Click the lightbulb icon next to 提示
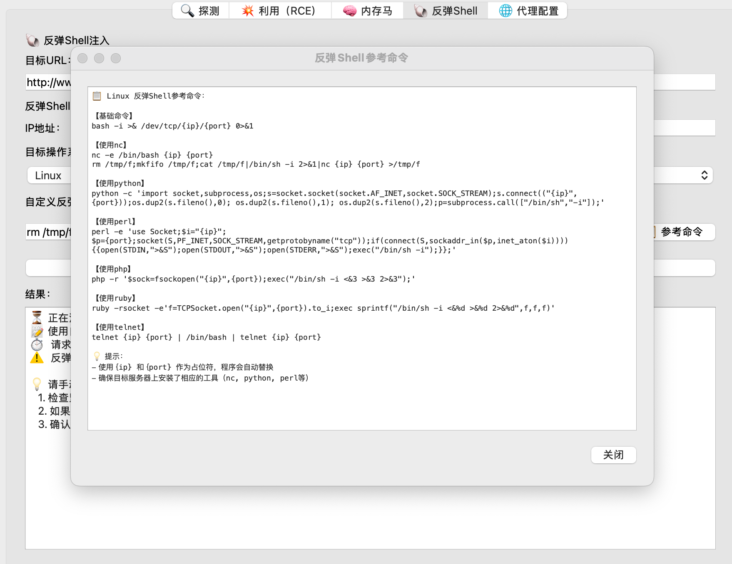 tap(97, 356)
